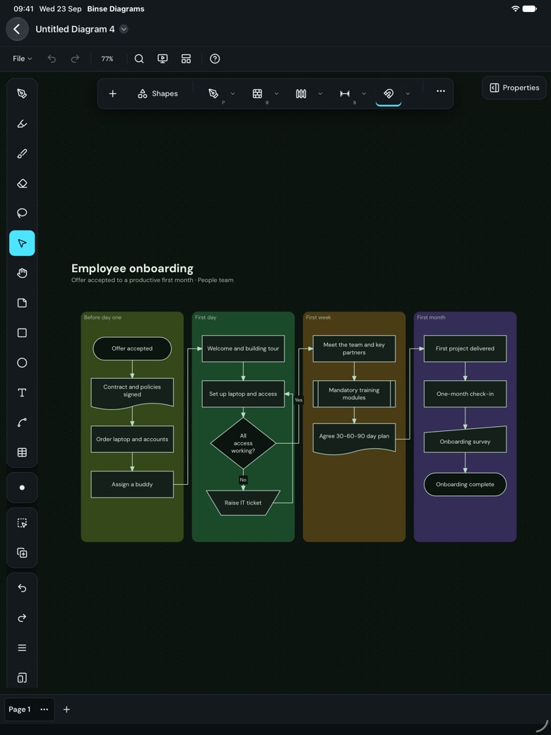Select the text tool
The height and width of the screenshot is (735, 551).
(x=22, y=393)
